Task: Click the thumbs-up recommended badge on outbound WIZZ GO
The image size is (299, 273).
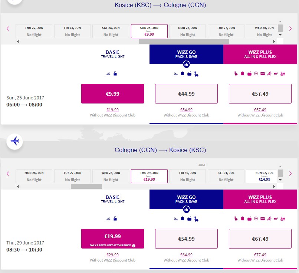Action: click(x=186, y=65)
